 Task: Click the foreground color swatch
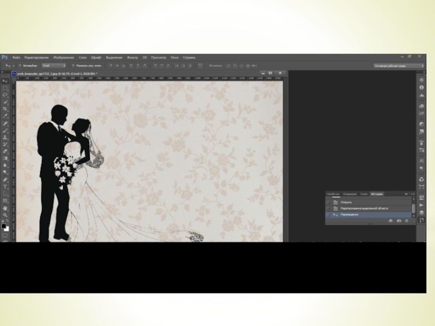pyautogui.click(x=4, y=225)
